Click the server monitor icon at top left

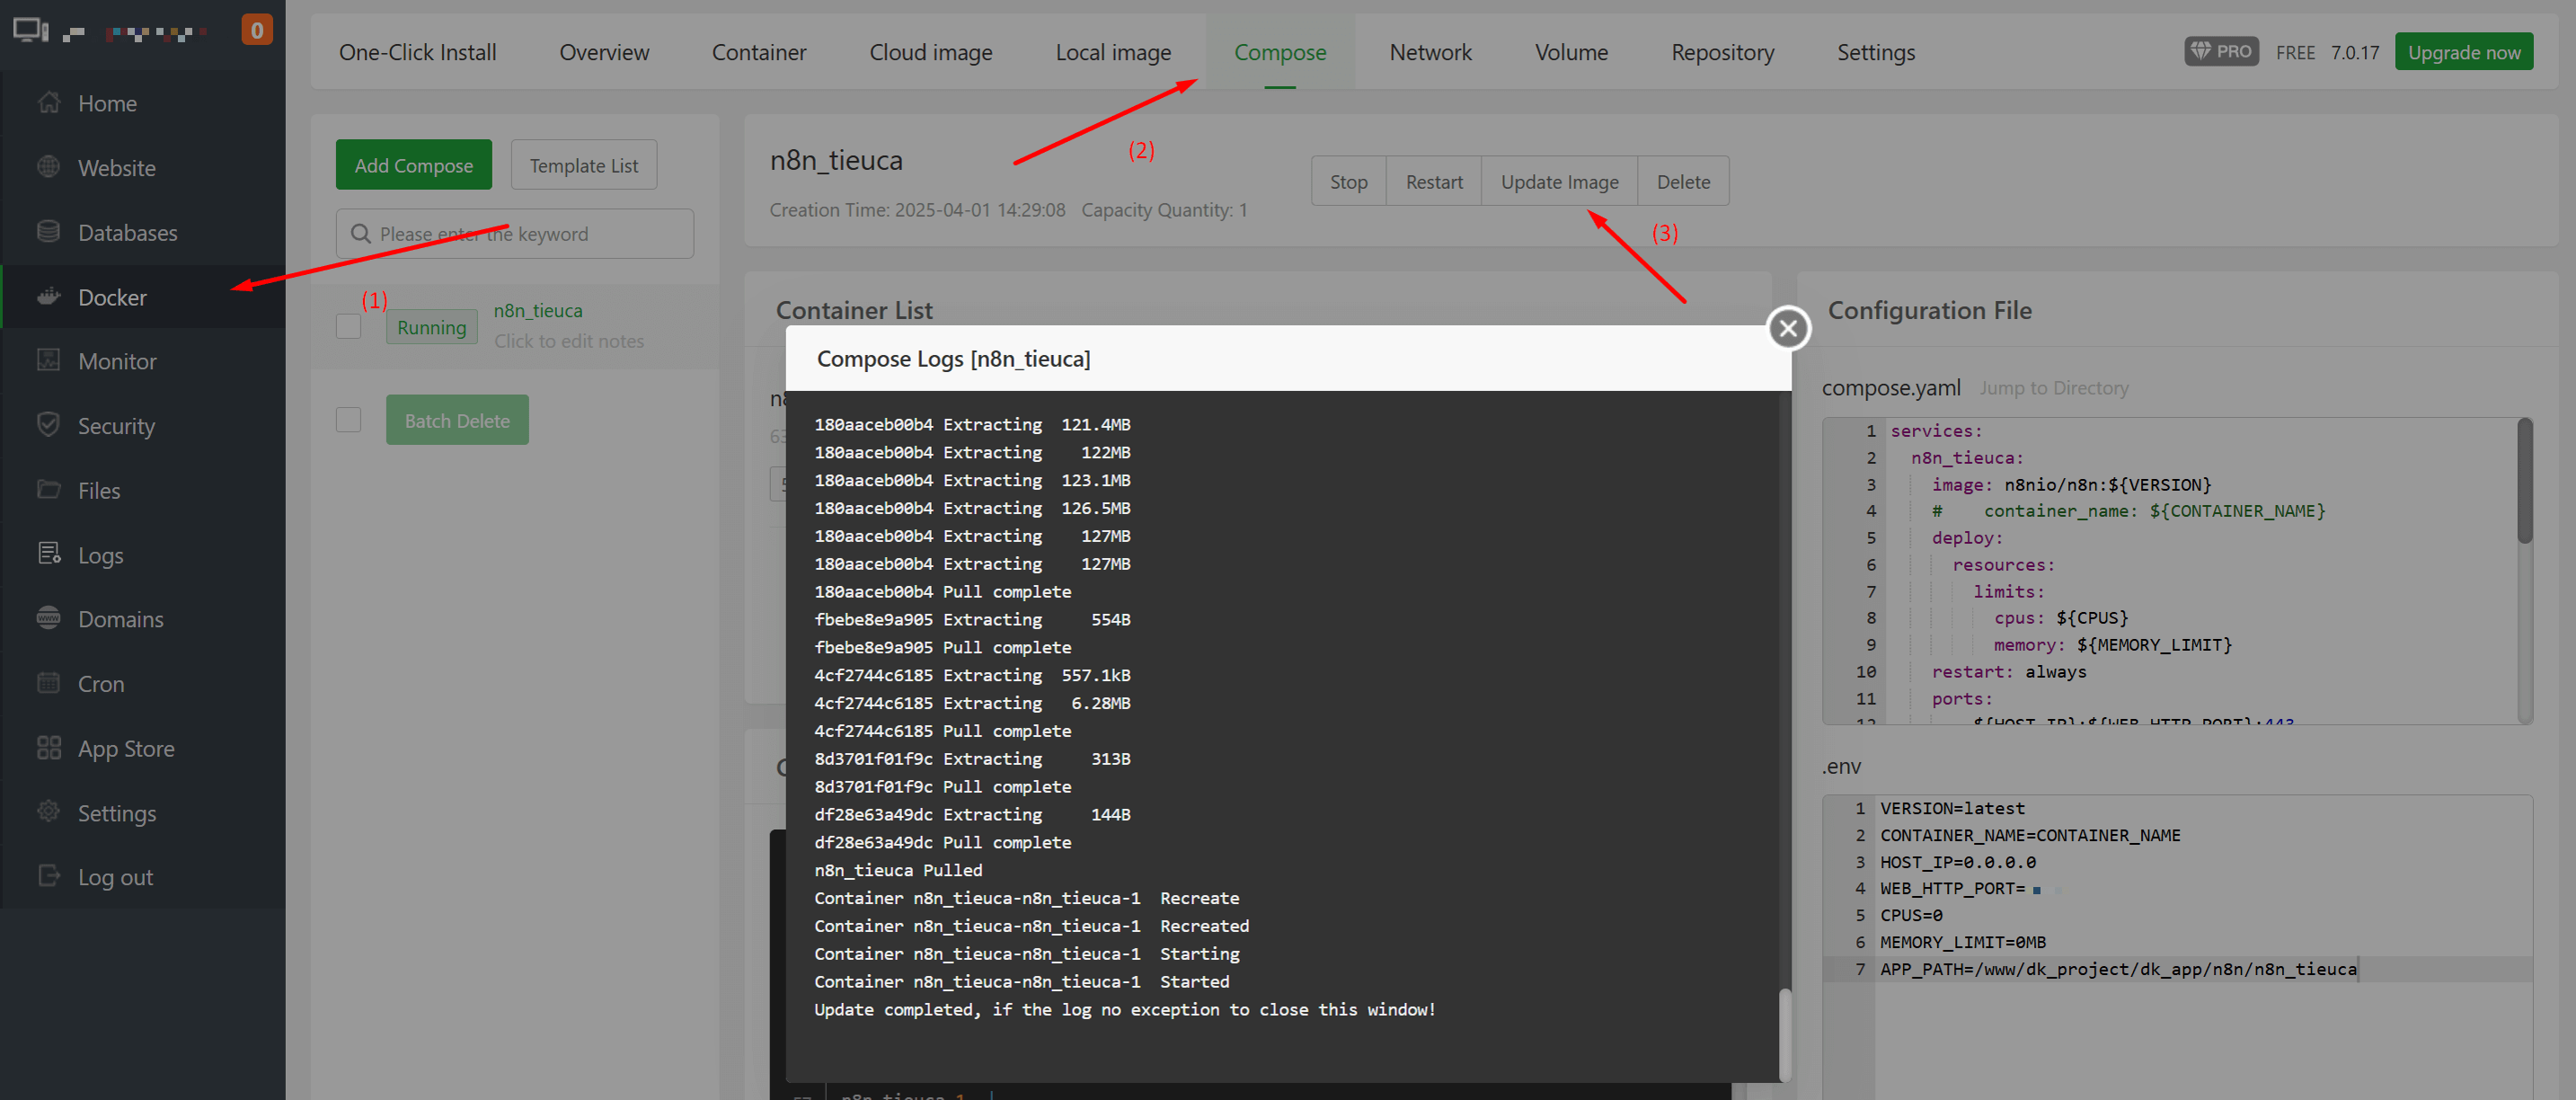tap(31, 31)
